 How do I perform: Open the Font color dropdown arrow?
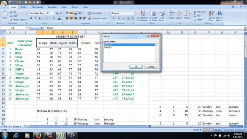click(x=62, y=19)
